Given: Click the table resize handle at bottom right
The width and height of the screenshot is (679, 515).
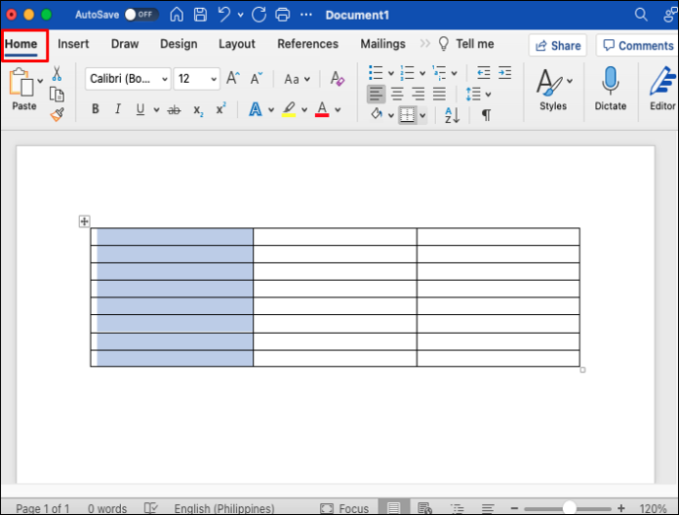Looking at the screenshot, I should [583, 370].
